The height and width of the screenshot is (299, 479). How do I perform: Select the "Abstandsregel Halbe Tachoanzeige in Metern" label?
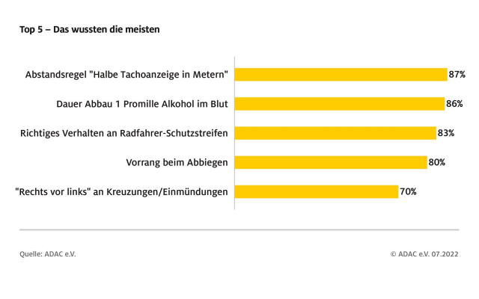(x=126, y=75)
